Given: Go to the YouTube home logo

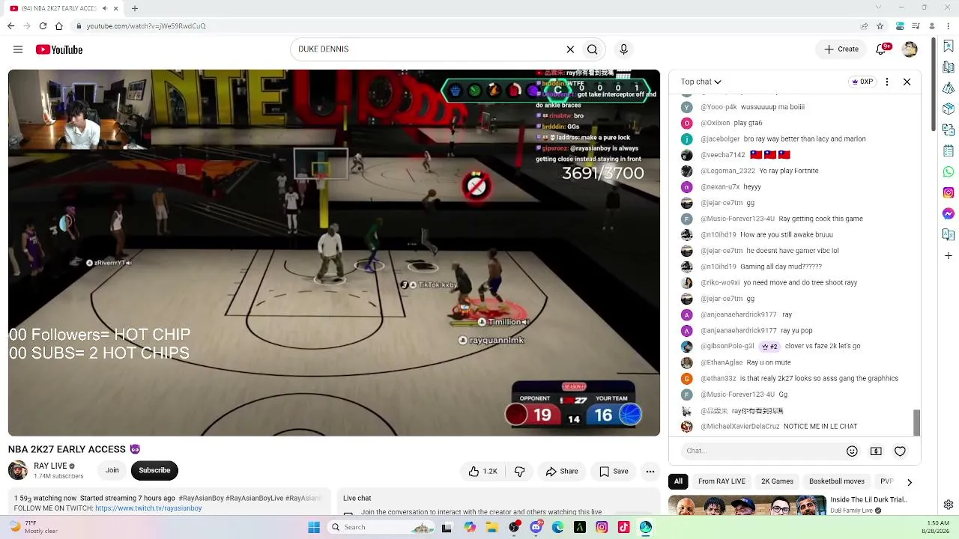Looking at the screenshot, I should click(59, 49).
